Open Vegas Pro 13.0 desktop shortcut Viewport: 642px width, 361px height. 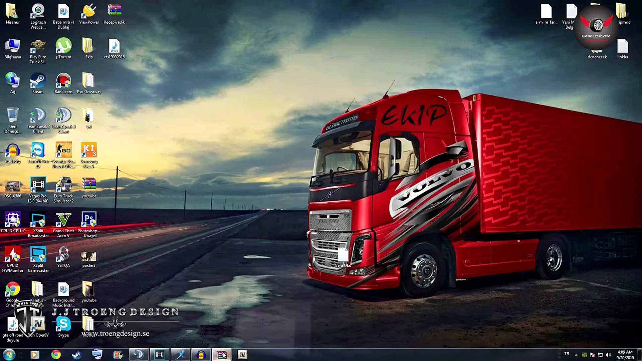pos(38,190)
